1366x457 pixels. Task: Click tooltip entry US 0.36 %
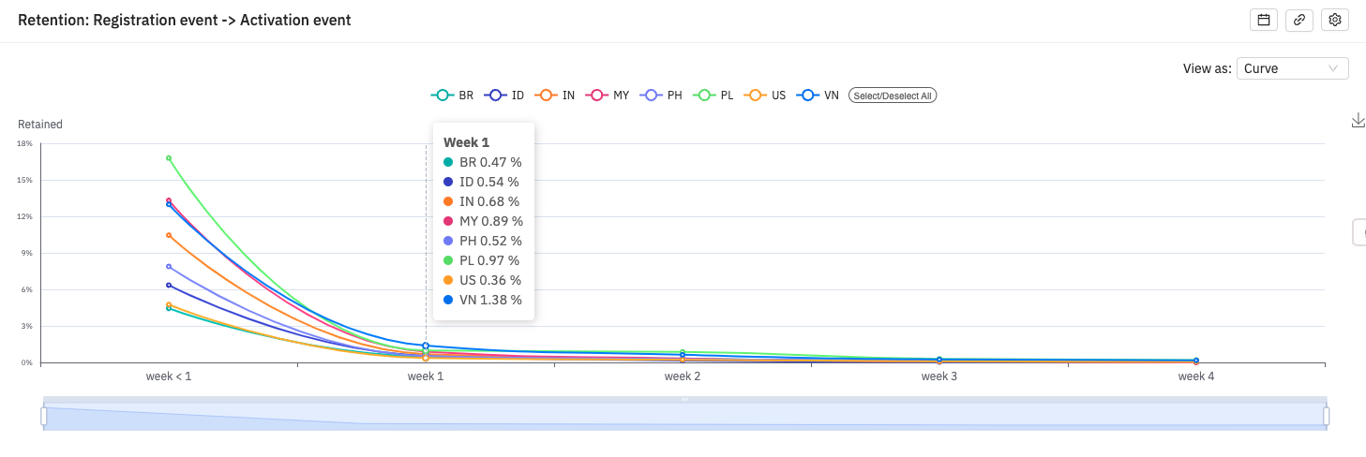[483, 280]
